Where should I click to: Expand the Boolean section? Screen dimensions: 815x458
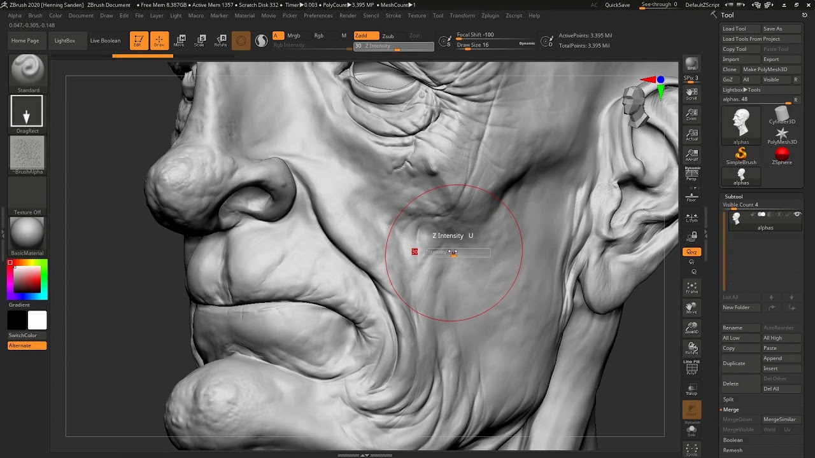pos(733,440)
